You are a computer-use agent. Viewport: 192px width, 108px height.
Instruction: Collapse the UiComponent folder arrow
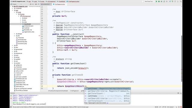pyautogui.click(x=19, y=16)
